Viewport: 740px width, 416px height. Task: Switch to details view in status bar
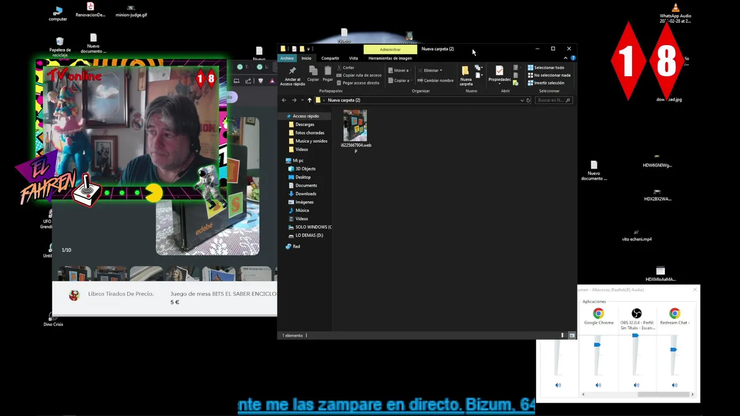pyautogui.click(x=564, y=335)
